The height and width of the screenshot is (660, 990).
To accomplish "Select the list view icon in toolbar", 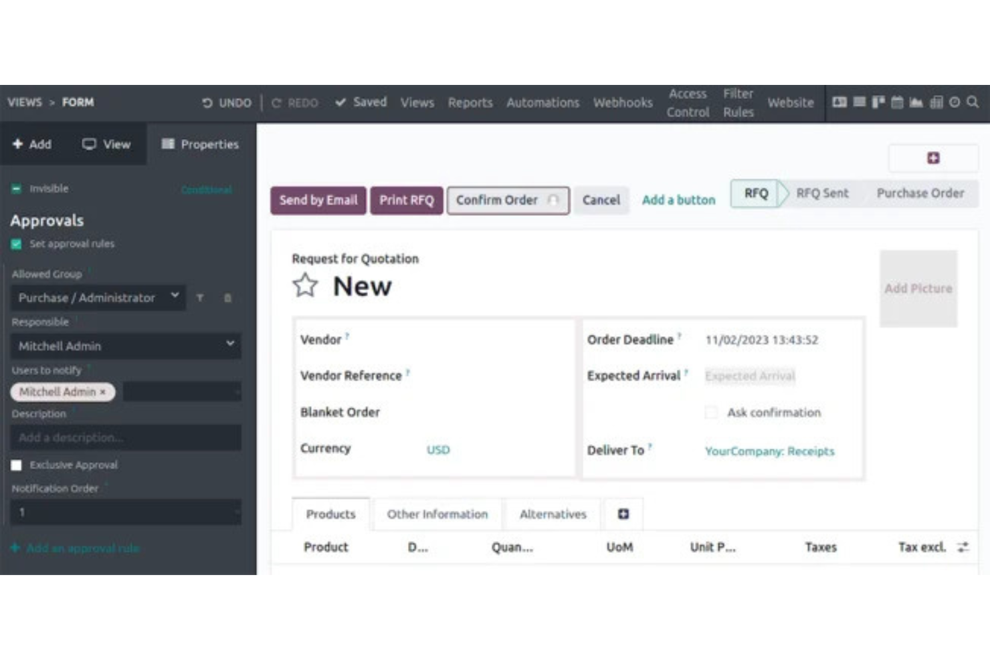I will point(859,102).
